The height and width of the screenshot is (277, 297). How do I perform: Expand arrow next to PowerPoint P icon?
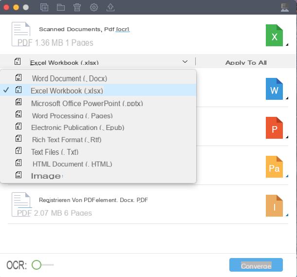tap(287, 137)
